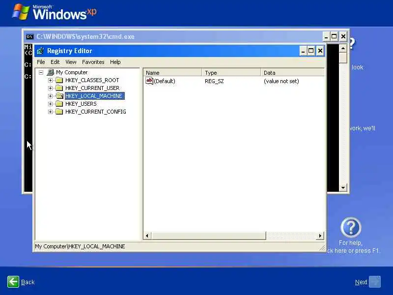Click the Next link in setup wizard
Screen dimensions: 393x295
pos(361,282)
